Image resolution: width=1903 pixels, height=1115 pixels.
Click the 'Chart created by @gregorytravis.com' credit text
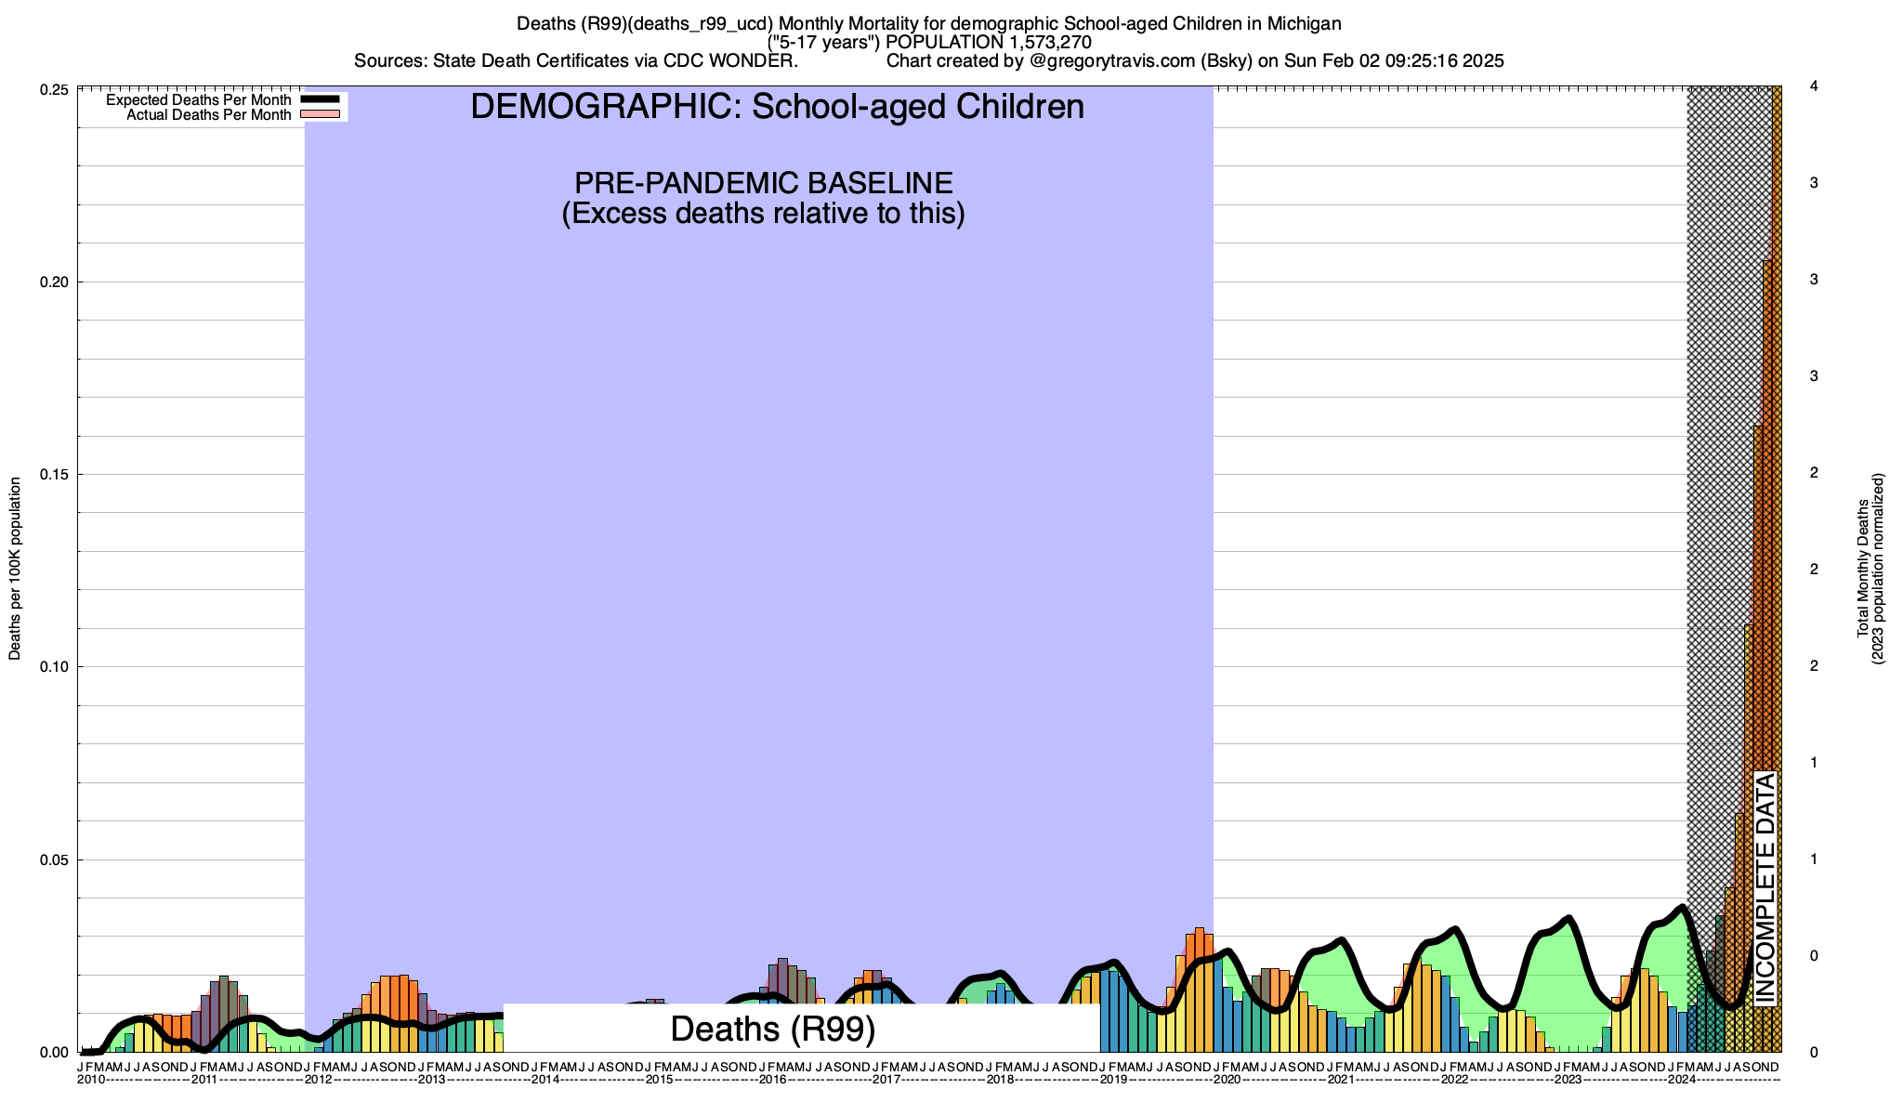click(1195, 61)
